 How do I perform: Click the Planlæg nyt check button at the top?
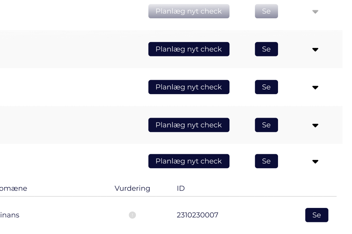click(x=189, y=11)
